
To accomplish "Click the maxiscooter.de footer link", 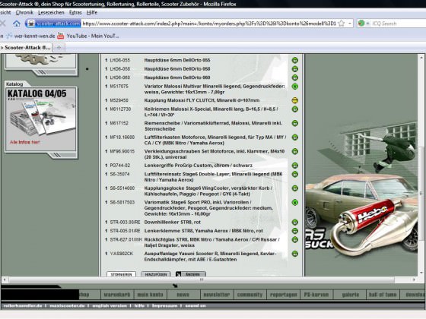I will [67, 306].
